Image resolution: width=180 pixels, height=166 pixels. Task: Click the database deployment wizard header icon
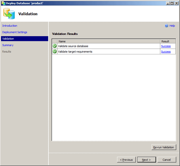tap(9, 14)
